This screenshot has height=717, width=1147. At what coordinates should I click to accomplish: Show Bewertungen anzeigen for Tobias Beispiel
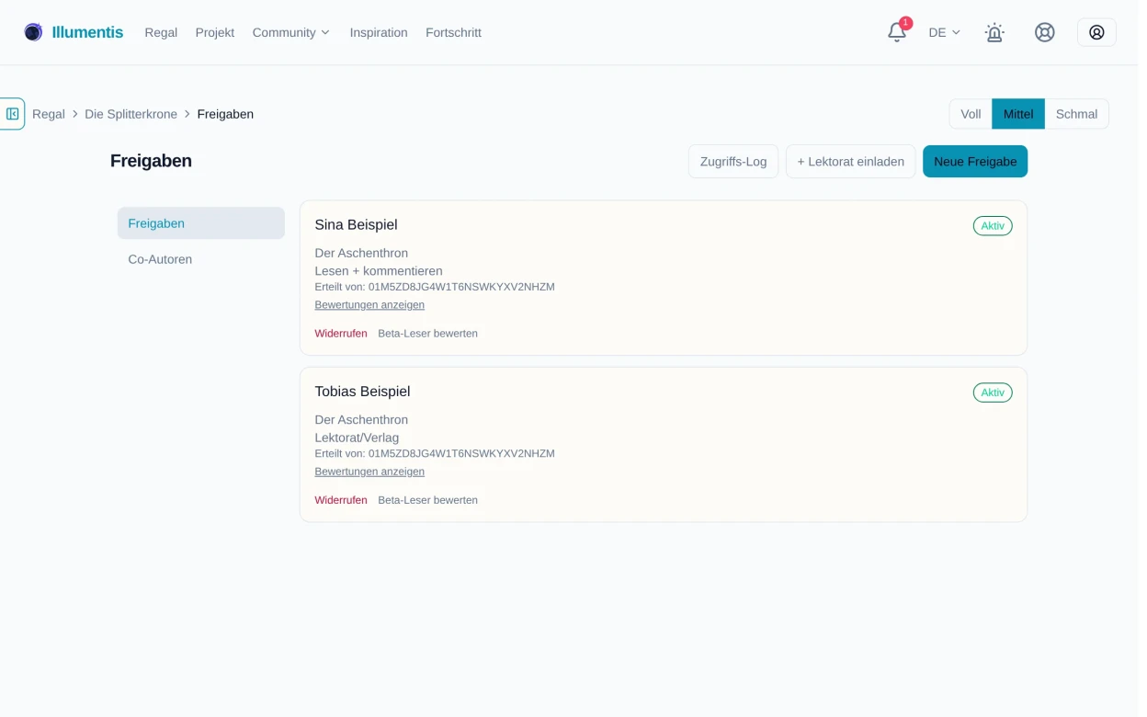[x=369, y=472]
